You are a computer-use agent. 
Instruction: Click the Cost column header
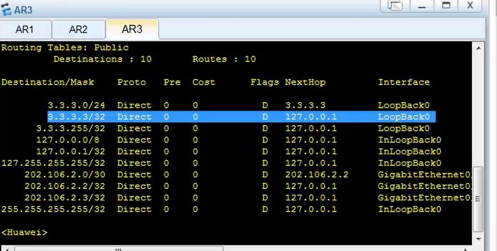pyautogui.click(x=204, y=82)
